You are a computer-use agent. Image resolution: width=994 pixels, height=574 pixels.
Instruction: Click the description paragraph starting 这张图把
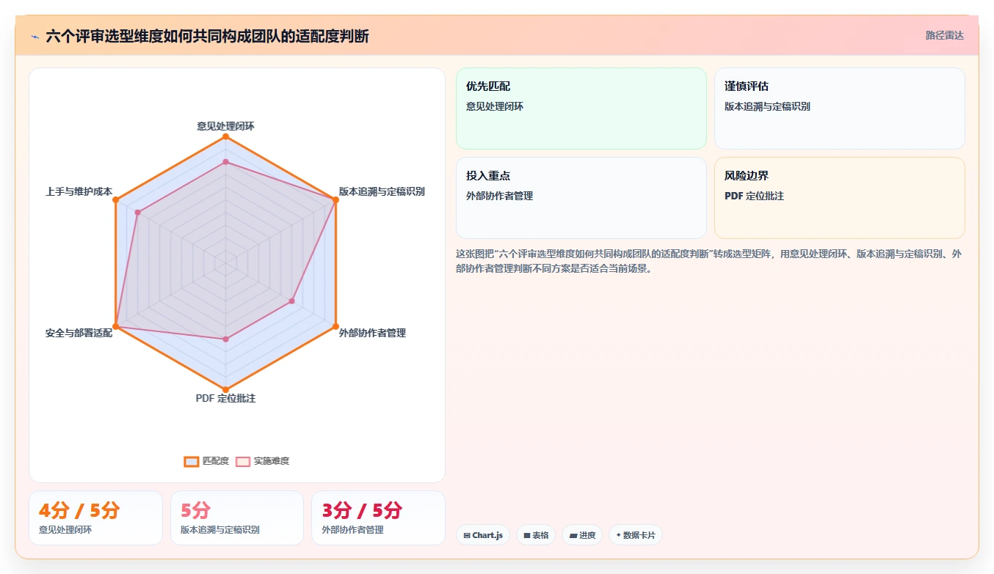[709, 261]
